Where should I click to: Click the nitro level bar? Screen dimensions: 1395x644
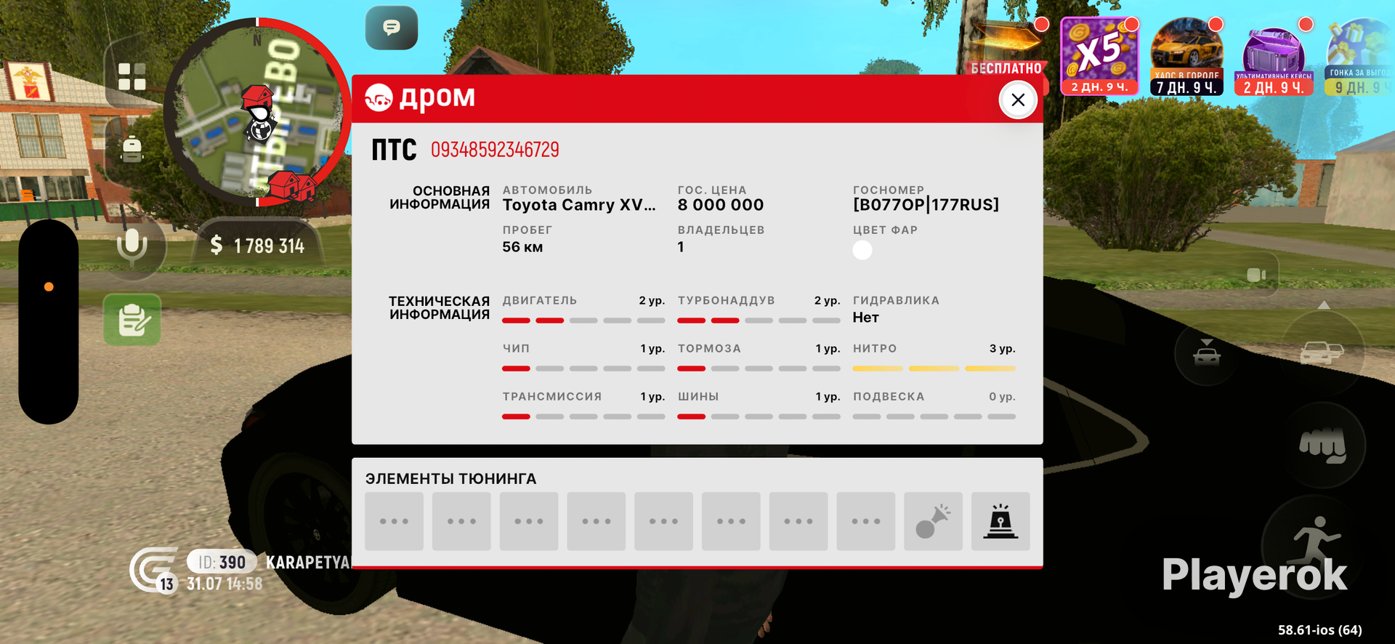[x=934, y=369]
